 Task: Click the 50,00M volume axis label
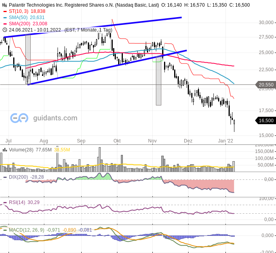266,165
